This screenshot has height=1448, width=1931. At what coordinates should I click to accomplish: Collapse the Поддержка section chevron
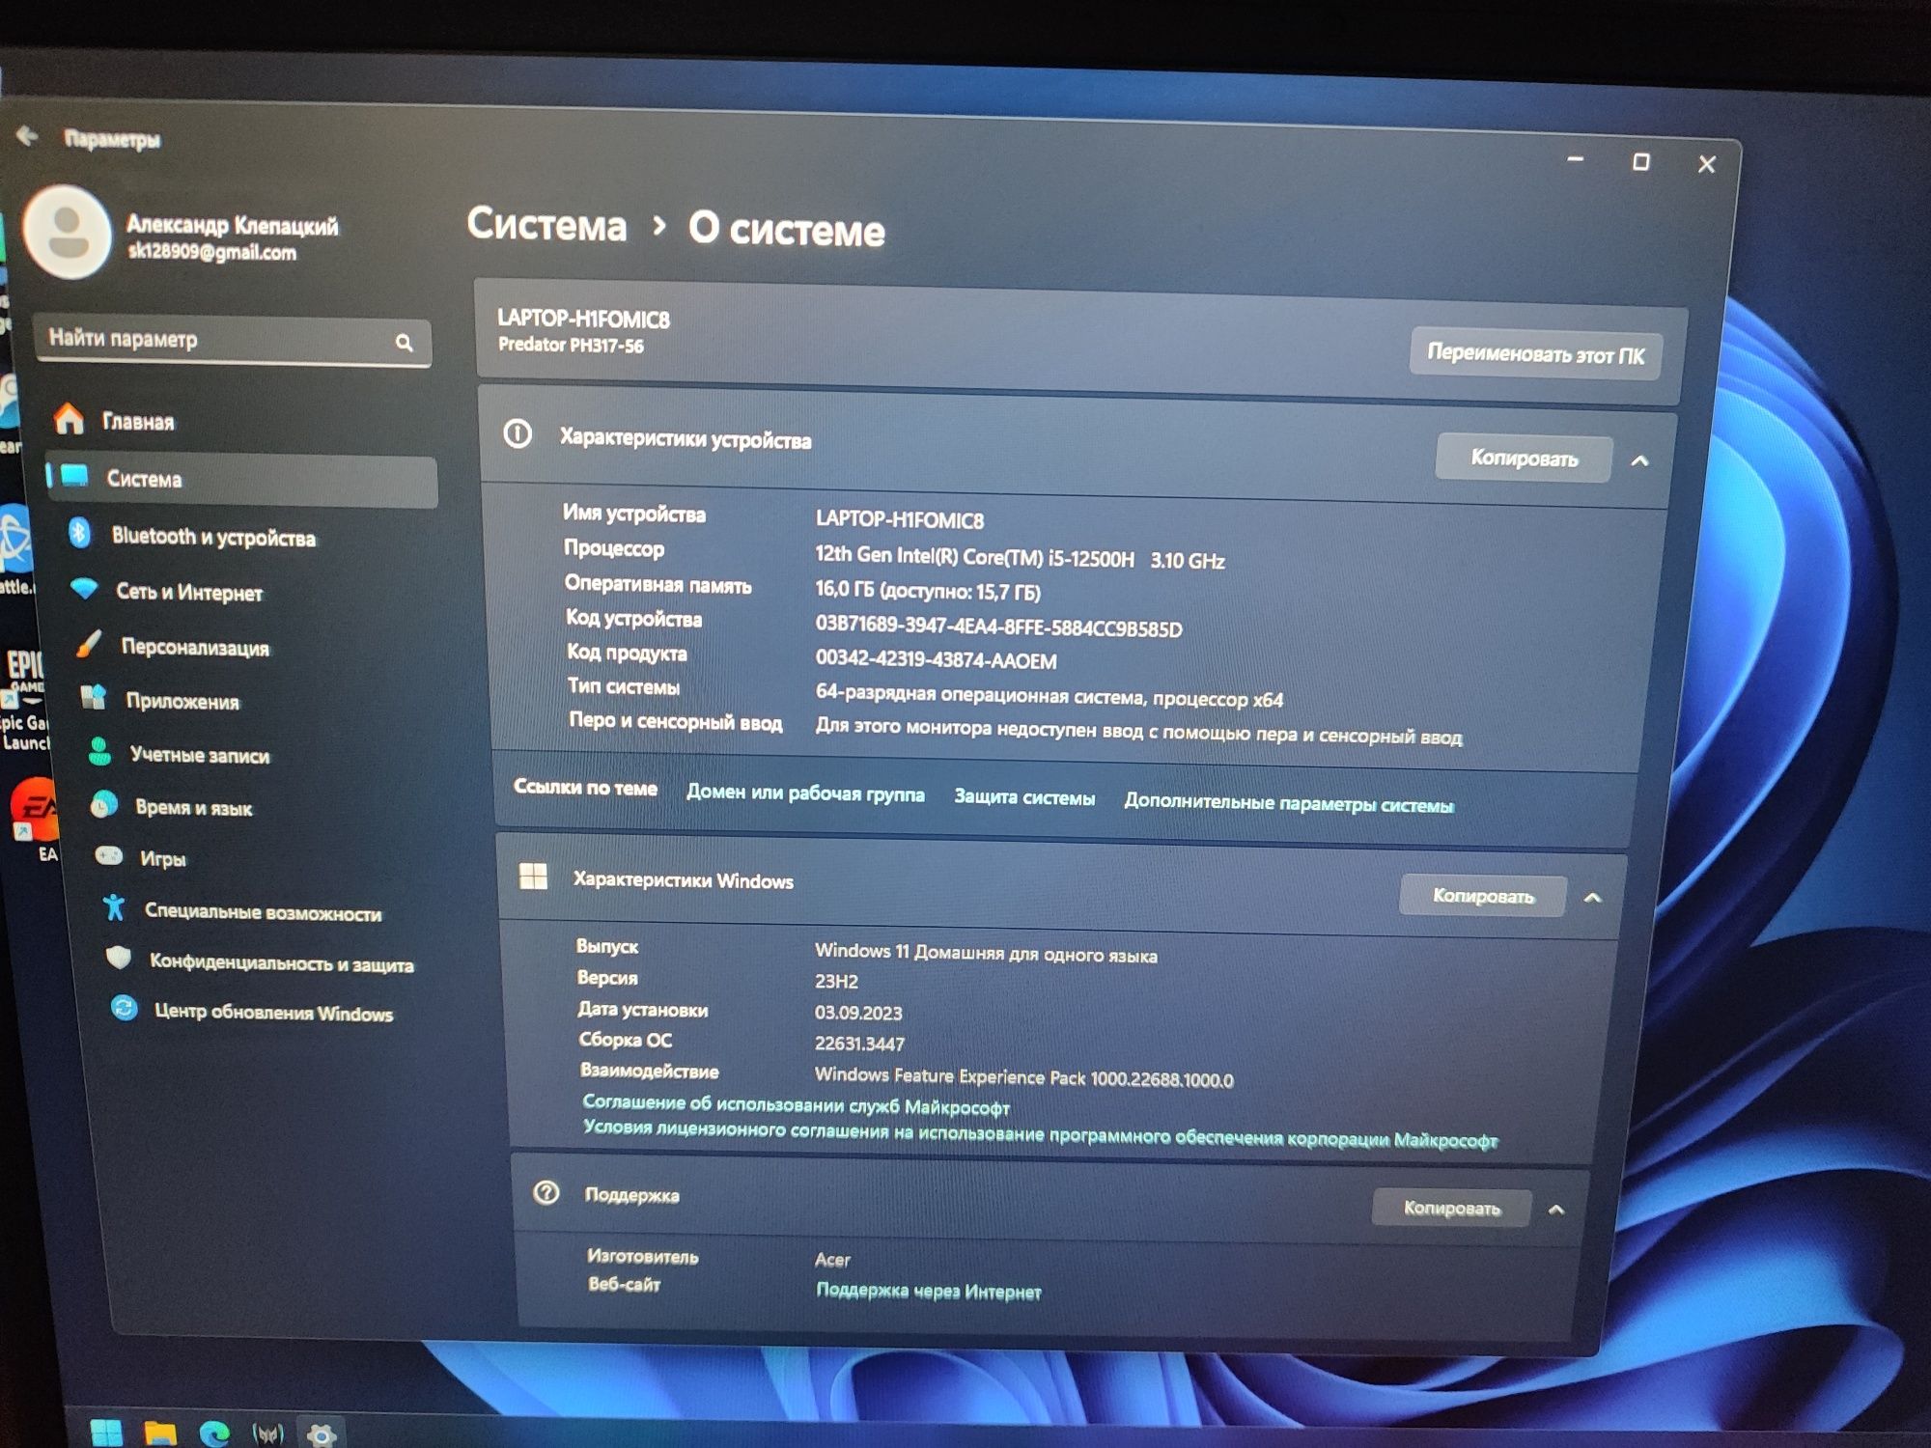click(x=1556, y=1210)
